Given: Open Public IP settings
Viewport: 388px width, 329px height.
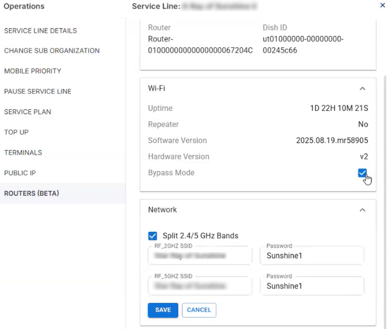Looking at the screenshot, I should 20,173.
